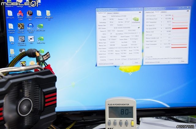Open Validation tab in right GPU-Z window
This screenshot has height=129, width=196.
point(164,12)
